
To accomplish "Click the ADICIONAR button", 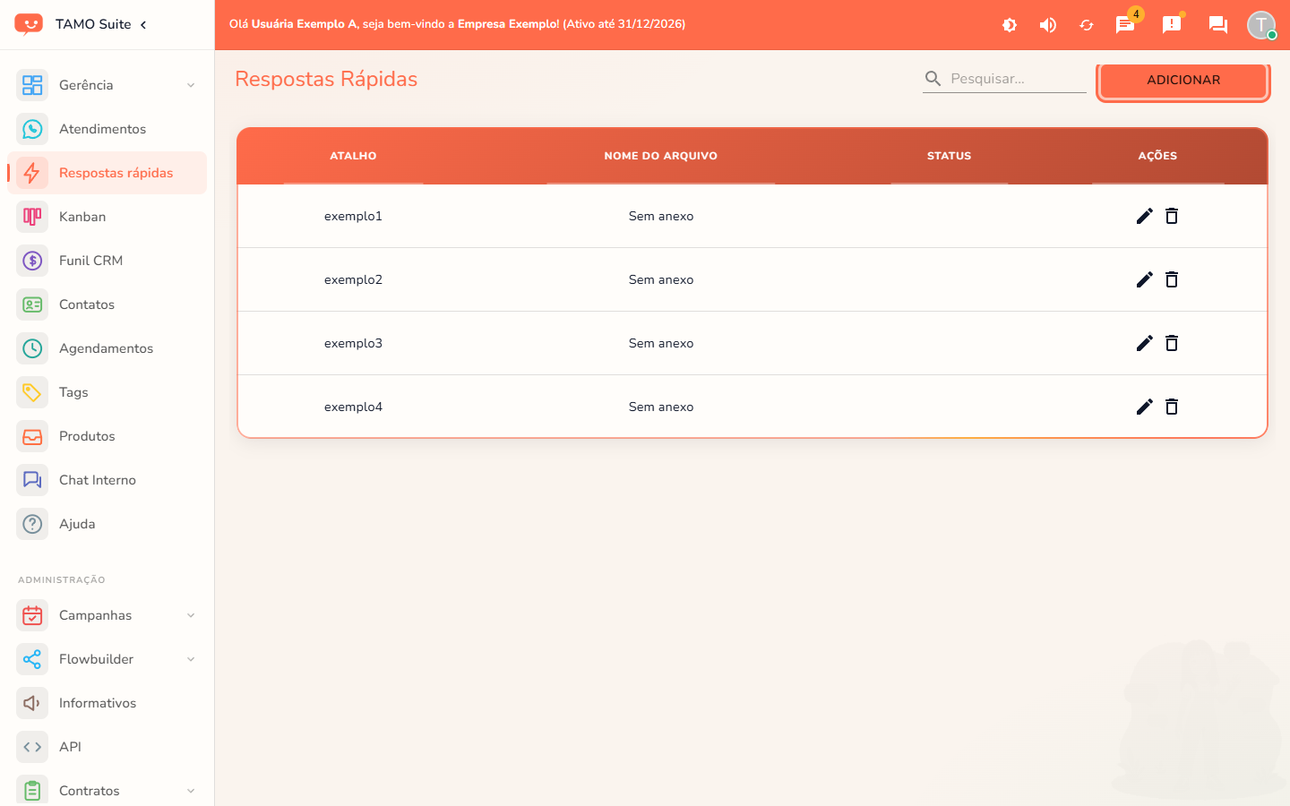I will [x=1183, y=80].
